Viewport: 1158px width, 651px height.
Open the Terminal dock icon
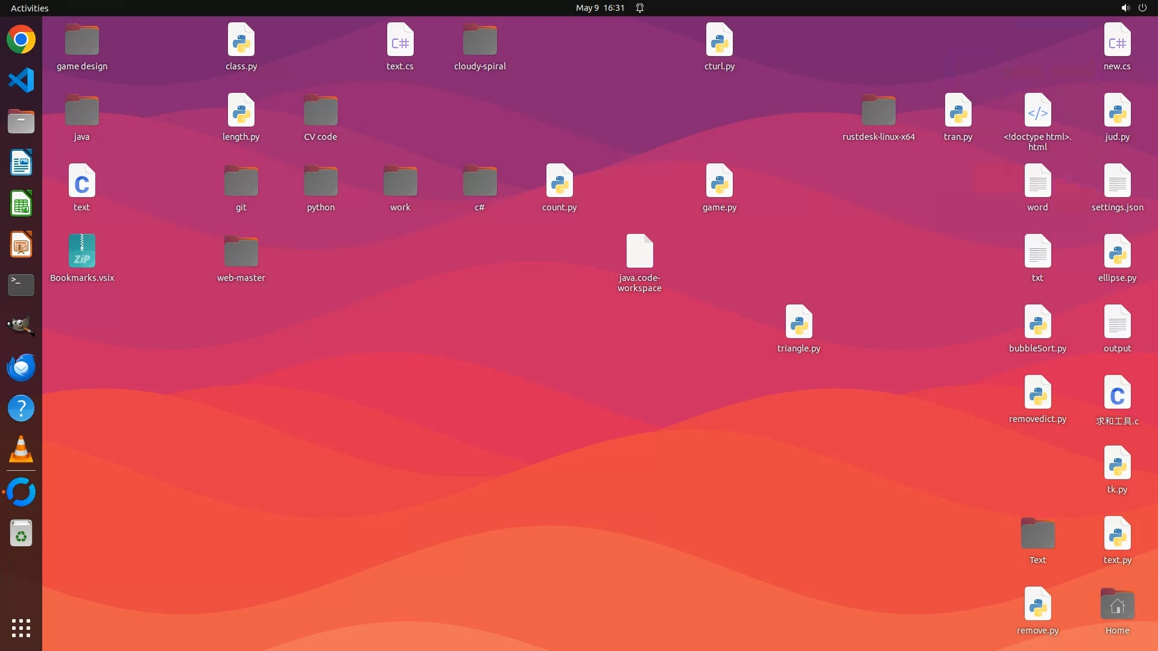pos(21,285)
